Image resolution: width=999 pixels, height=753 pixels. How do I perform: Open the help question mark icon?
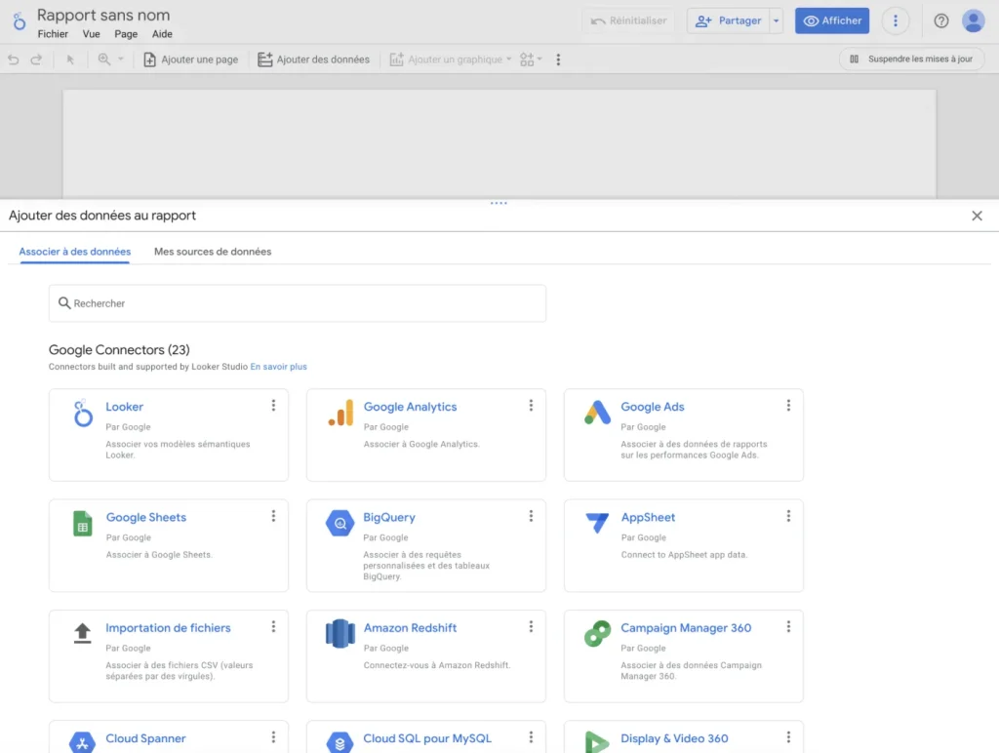pos(941,21)
